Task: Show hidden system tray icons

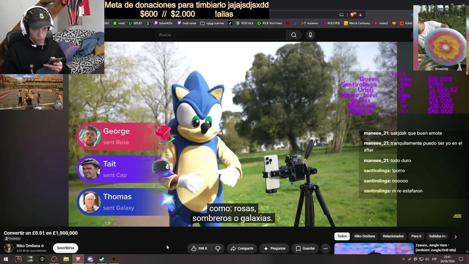Action: click(x=404, y=259)
